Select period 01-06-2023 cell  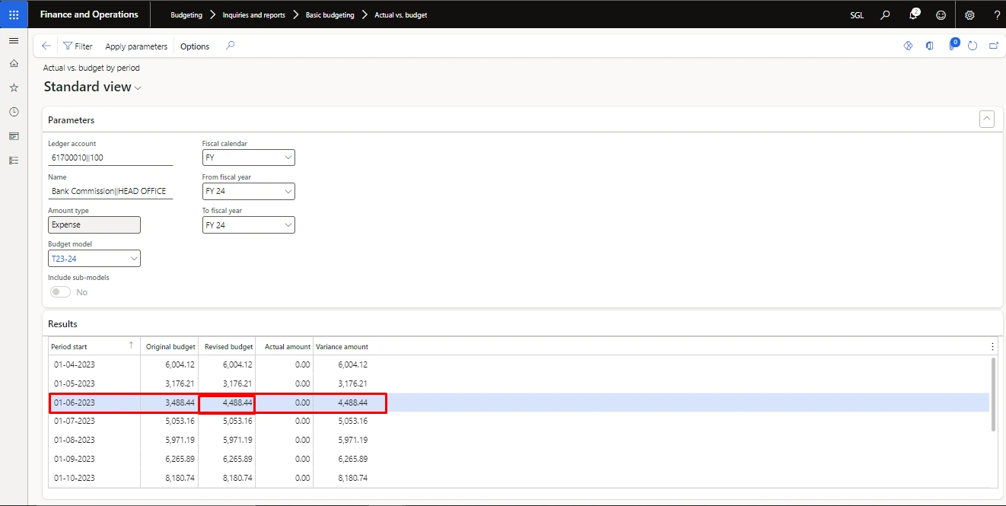click(94, 403)
